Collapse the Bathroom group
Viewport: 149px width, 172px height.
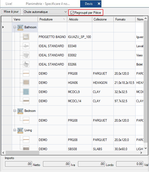(15, 27)
